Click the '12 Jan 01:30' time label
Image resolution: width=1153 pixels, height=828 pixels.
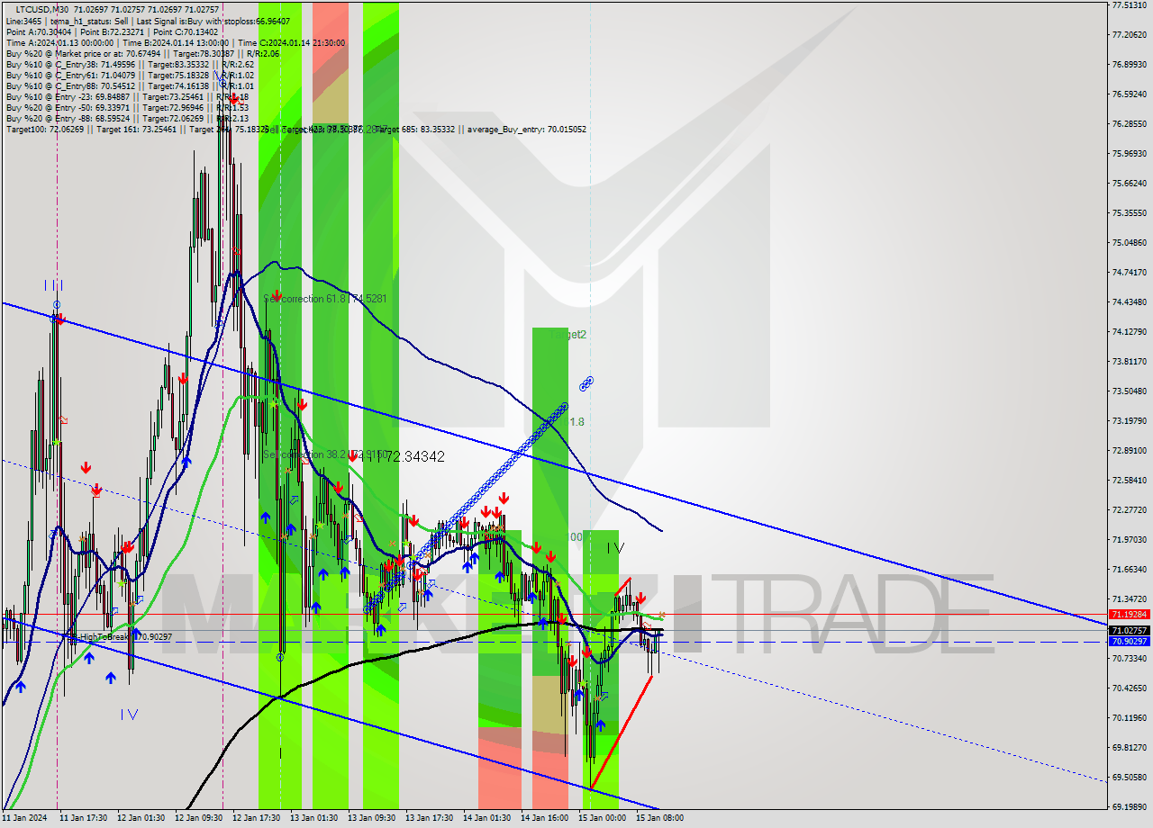coord(141,818)
